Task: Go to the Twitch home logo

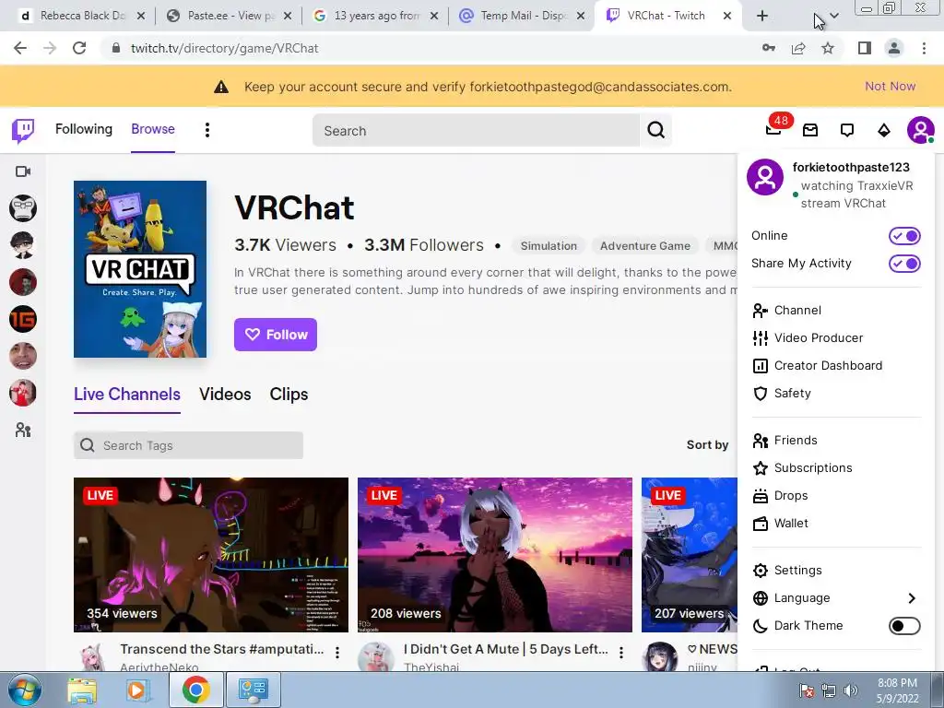Action: [x=23, y=130]
